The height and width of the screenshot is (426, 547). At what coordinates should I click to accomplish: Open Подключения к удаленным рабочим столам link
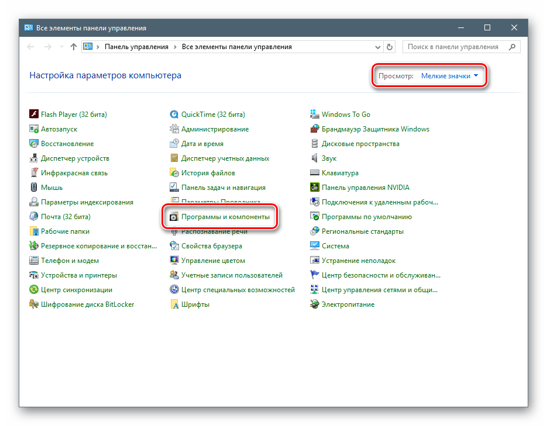click(380, 202)
